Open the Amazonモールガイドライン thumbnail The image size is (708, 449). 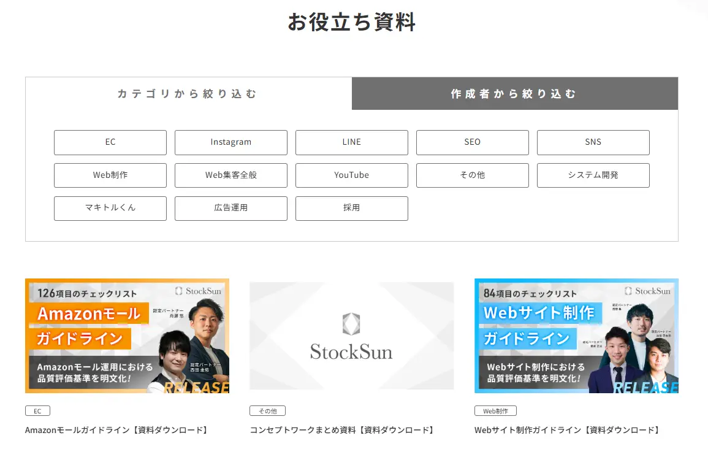coord(126,336)
